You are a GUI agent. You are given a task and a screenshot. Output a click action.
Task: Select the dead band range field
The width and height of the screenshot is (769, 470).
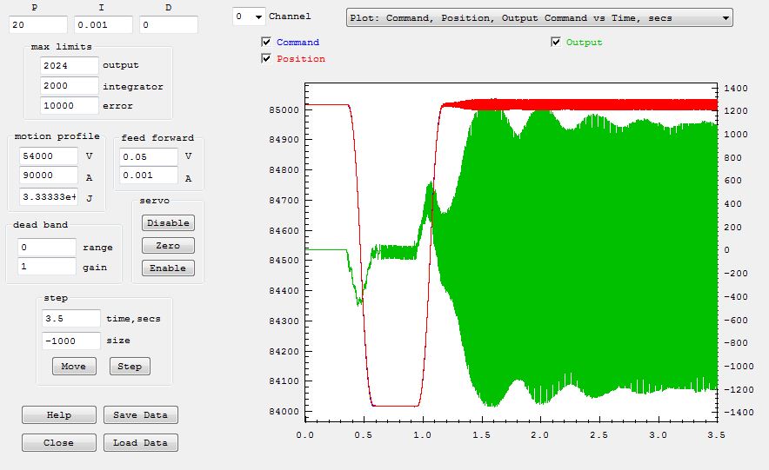click(47, 248)
